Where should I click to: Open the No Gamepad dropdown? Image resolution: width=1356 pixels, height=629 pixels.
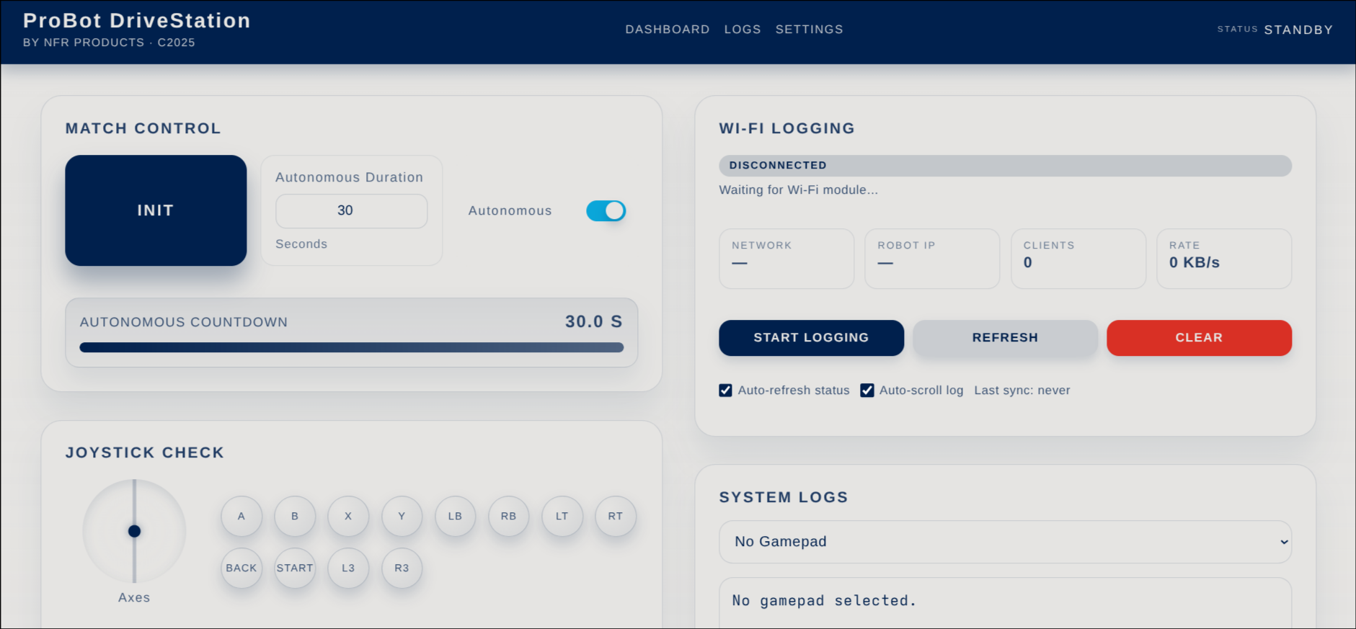[1005, 542]
